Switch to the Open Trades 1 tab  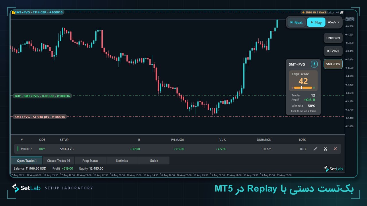[27, 161]
